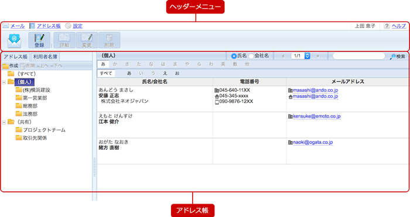Click the メールアドレス column header
Viewport: 410px width, 217px height.
click(x=348, y=82)
